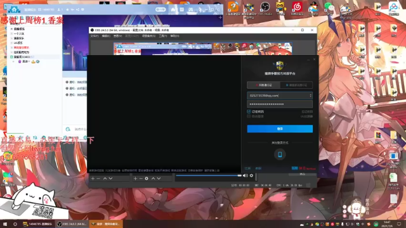Open the 文件(F) menu in OBS

(x=95, y=36)
